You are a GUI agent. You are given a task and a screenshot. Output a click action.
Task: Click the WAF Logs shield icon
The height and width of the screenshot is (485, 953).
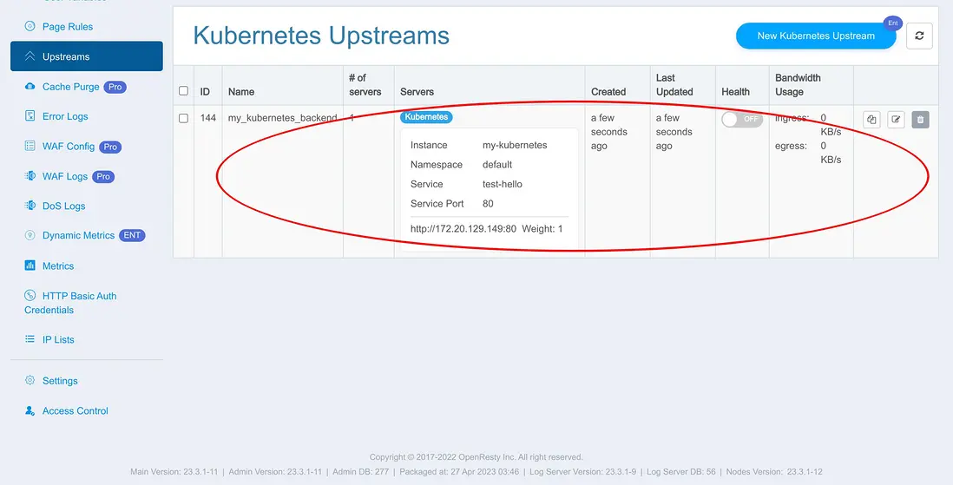(x=30, y=175)
